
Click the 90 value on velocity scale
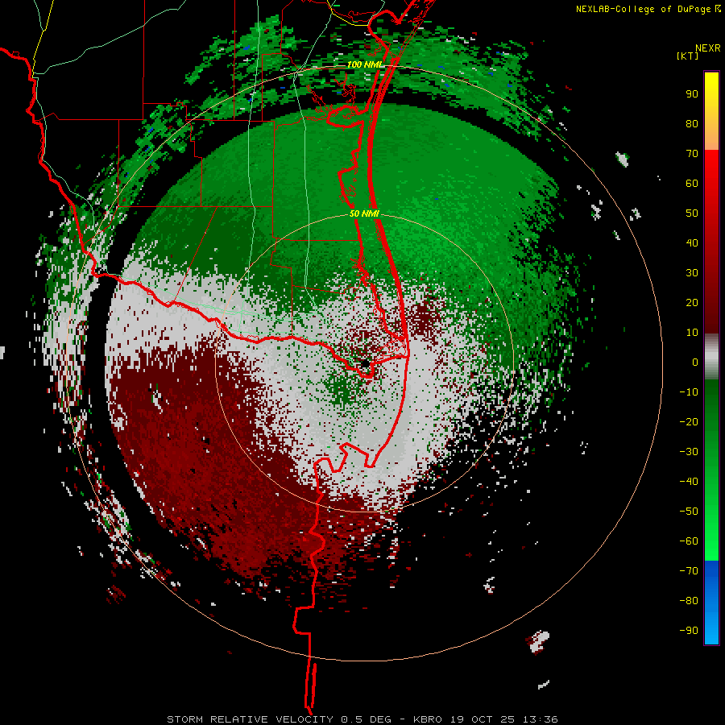point(692,94)
